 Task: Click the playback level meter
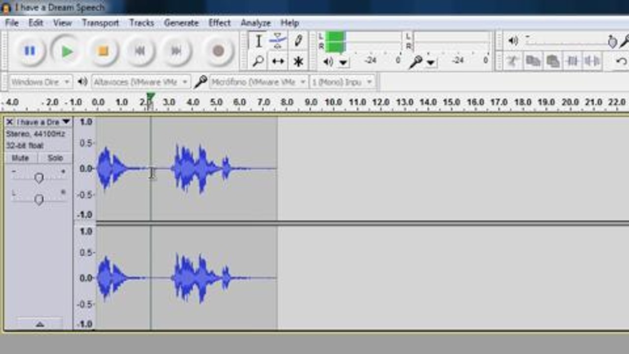point(364,41)
